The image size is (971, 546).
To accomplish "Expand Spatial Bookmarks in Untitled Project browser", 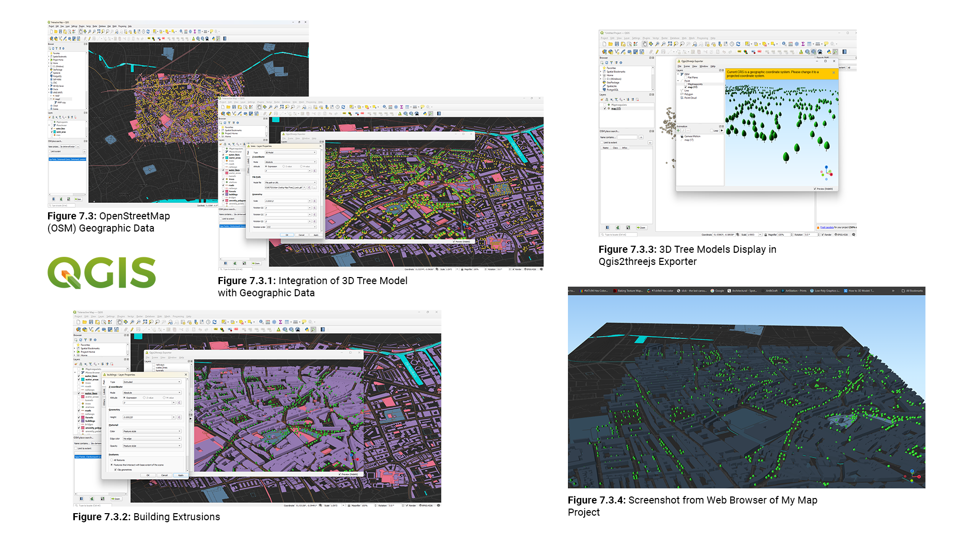I will click(x=601, y=71).
